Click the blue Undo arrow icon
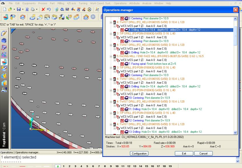242x168 pixels. coord(49,10)
